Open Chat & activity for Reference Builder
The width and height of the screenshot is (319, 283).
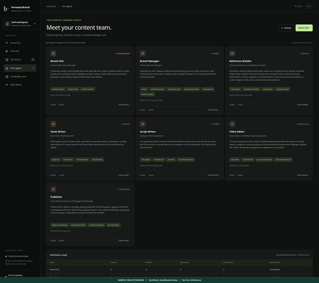(303, 105)
